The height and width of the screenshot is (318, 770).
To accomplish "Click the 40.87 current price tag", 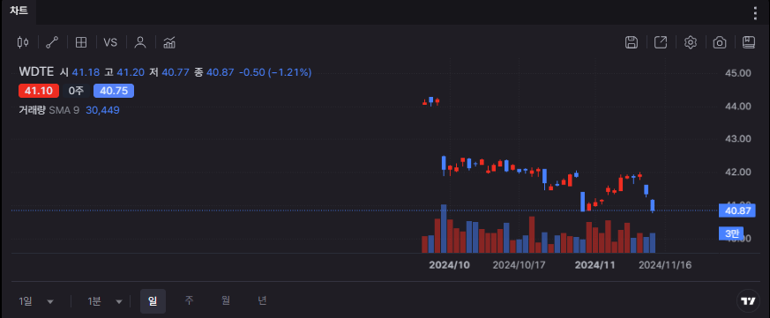I will (736, 211).
